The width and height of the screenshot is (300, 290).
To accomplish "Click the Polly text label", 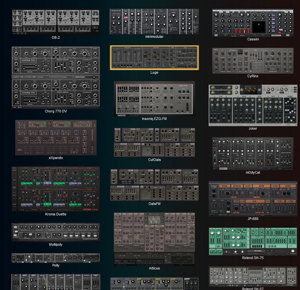I will click(x=56, y=265).
